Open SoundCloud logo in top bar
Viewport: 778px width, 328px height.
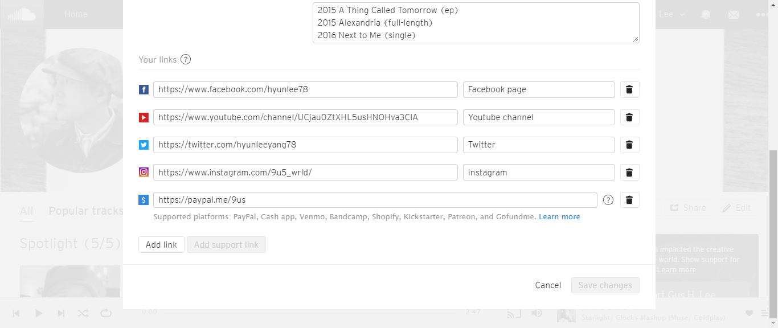click(22, 14)
